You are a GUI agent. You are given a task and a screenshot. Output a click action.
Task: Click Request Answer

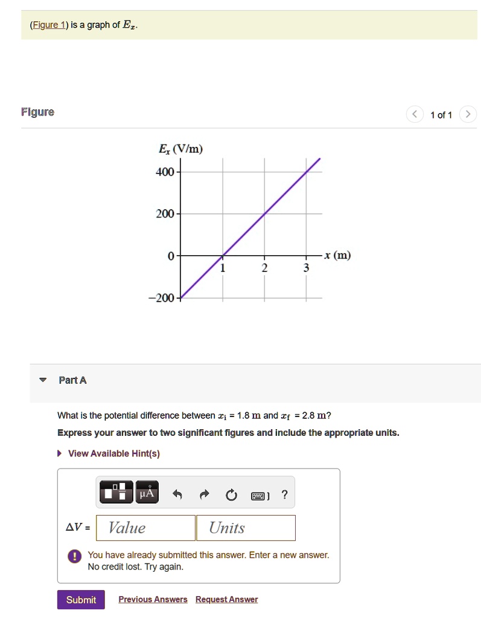[x=226, y=599]
